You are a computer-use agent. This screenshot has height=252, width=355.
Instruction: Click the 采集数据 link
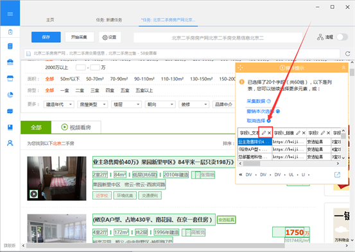(x=256, y=101)
